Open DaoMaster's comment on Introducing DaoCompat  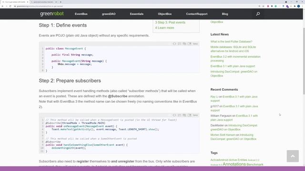coord(234,127)
